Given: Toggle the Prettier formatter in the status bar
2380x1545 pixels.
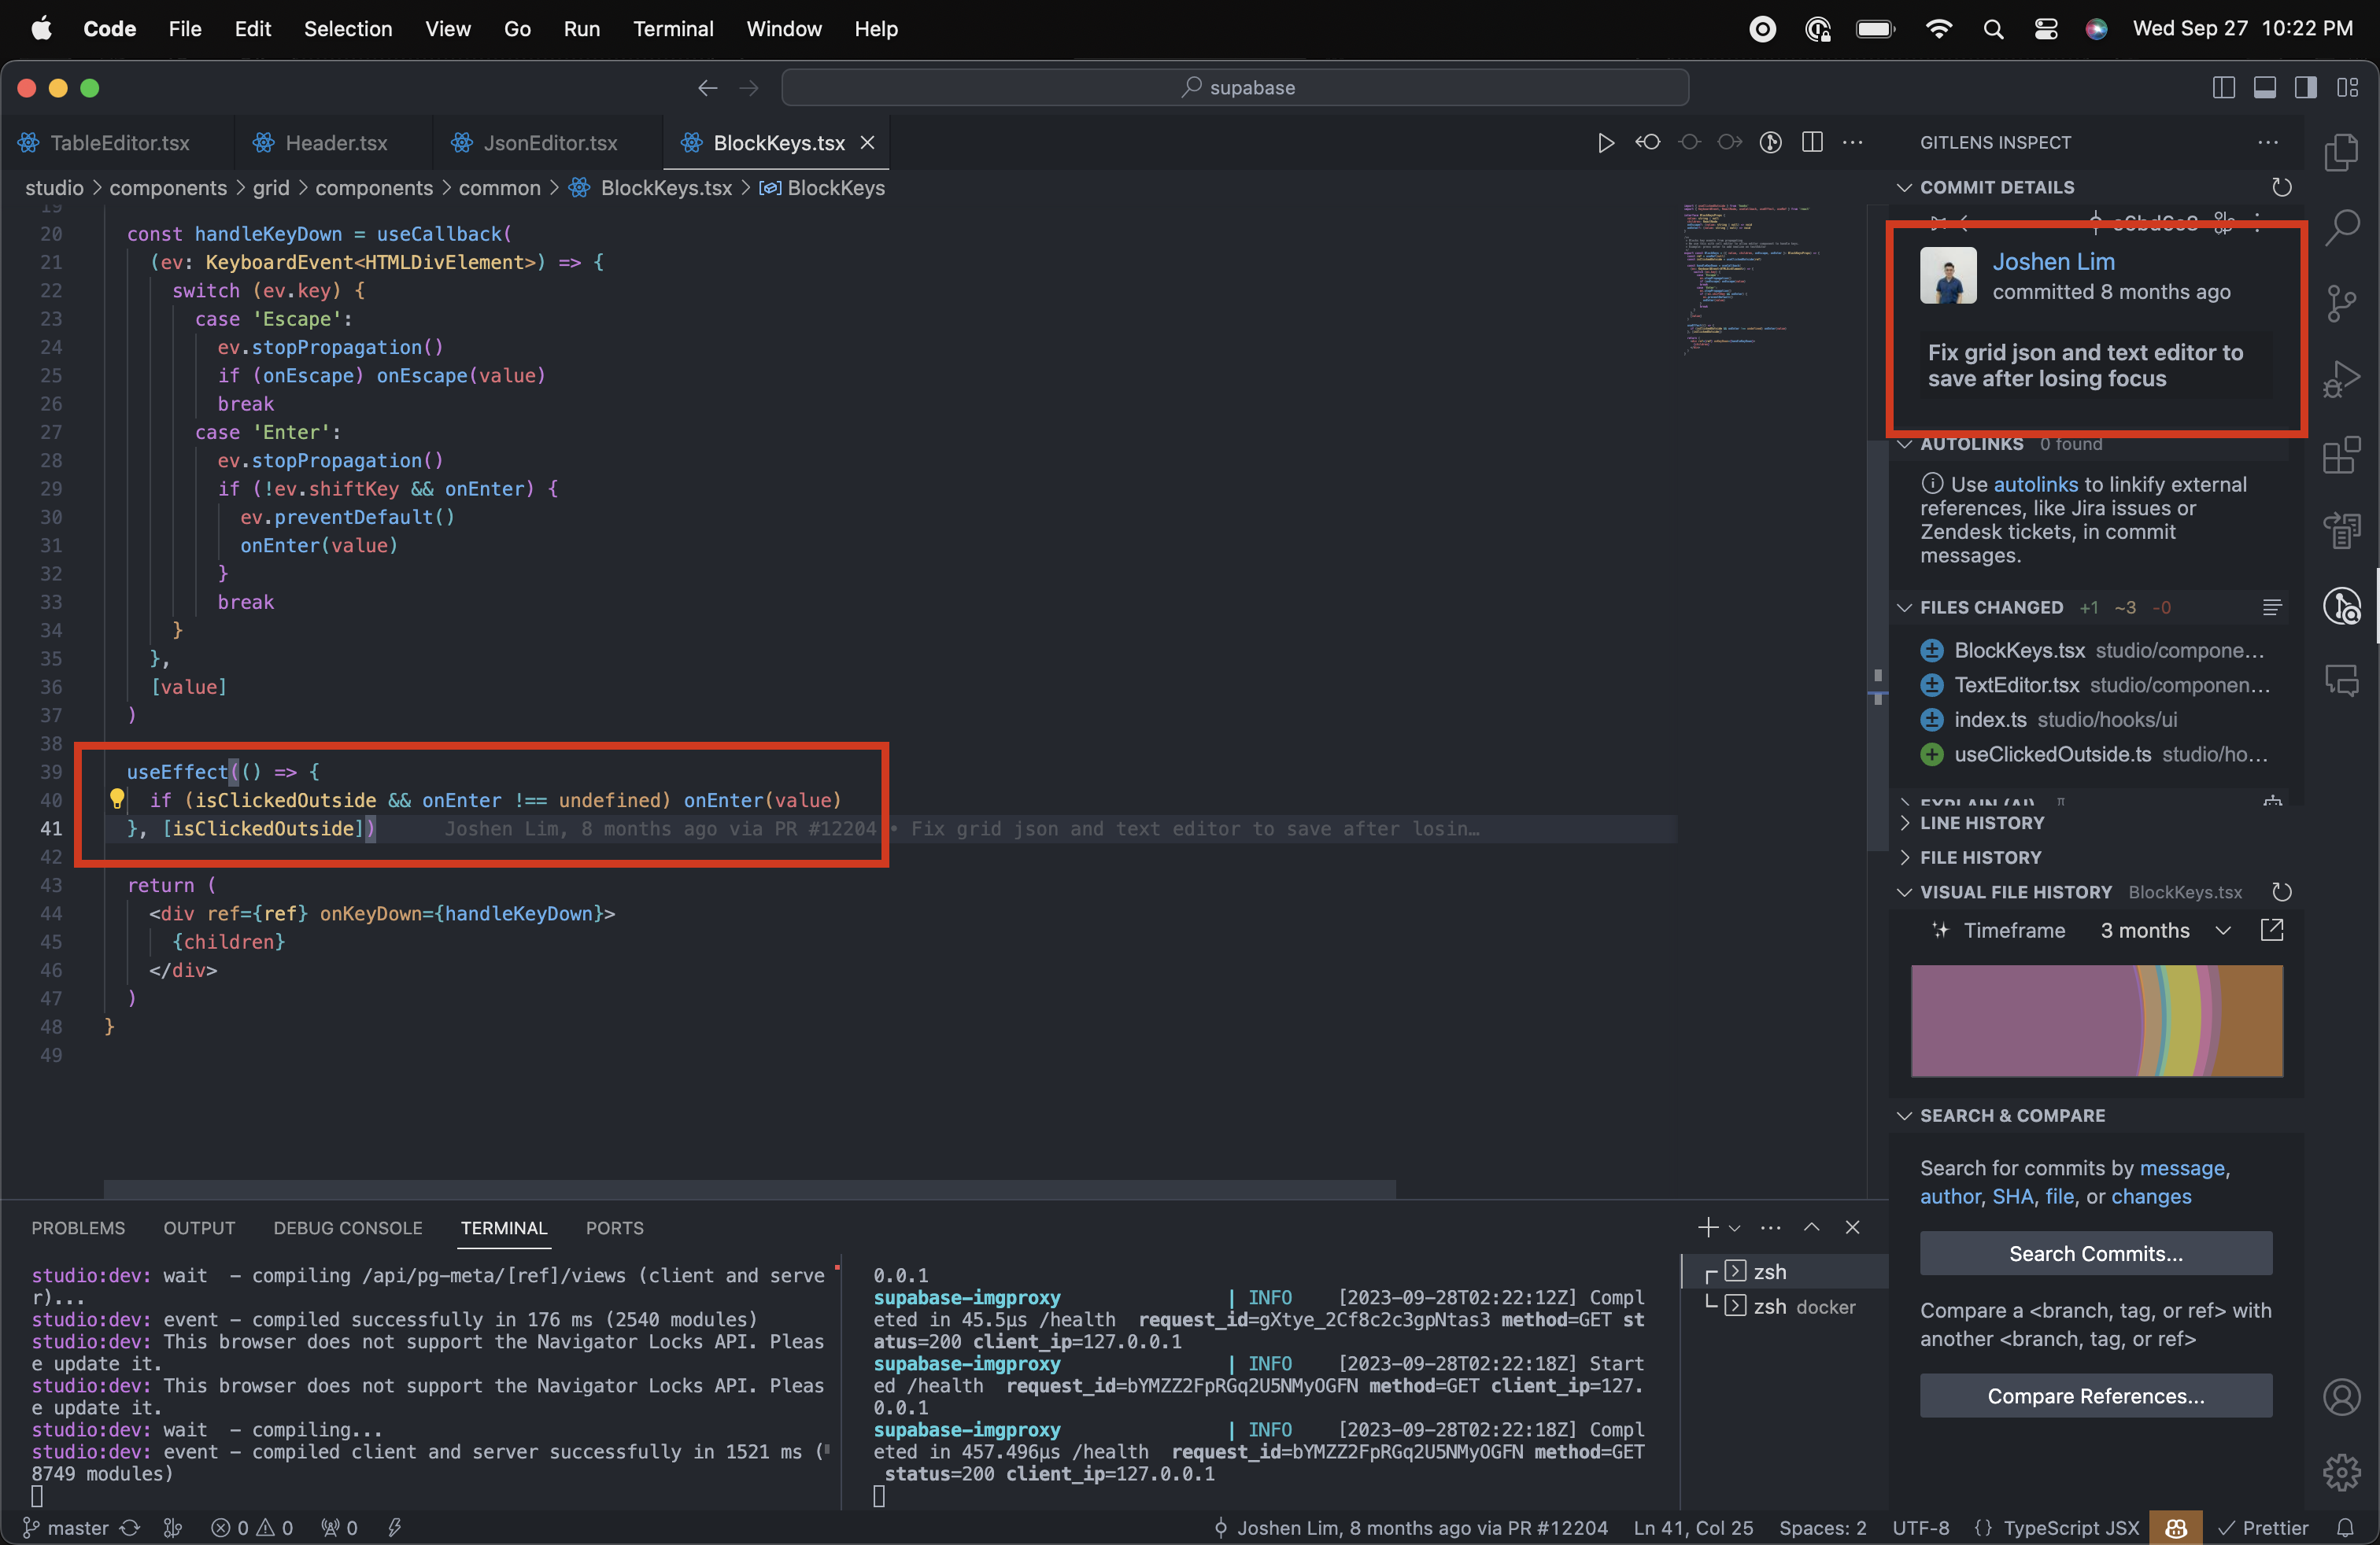Looking at the screenshot, I should [x=2264, y=1528].
